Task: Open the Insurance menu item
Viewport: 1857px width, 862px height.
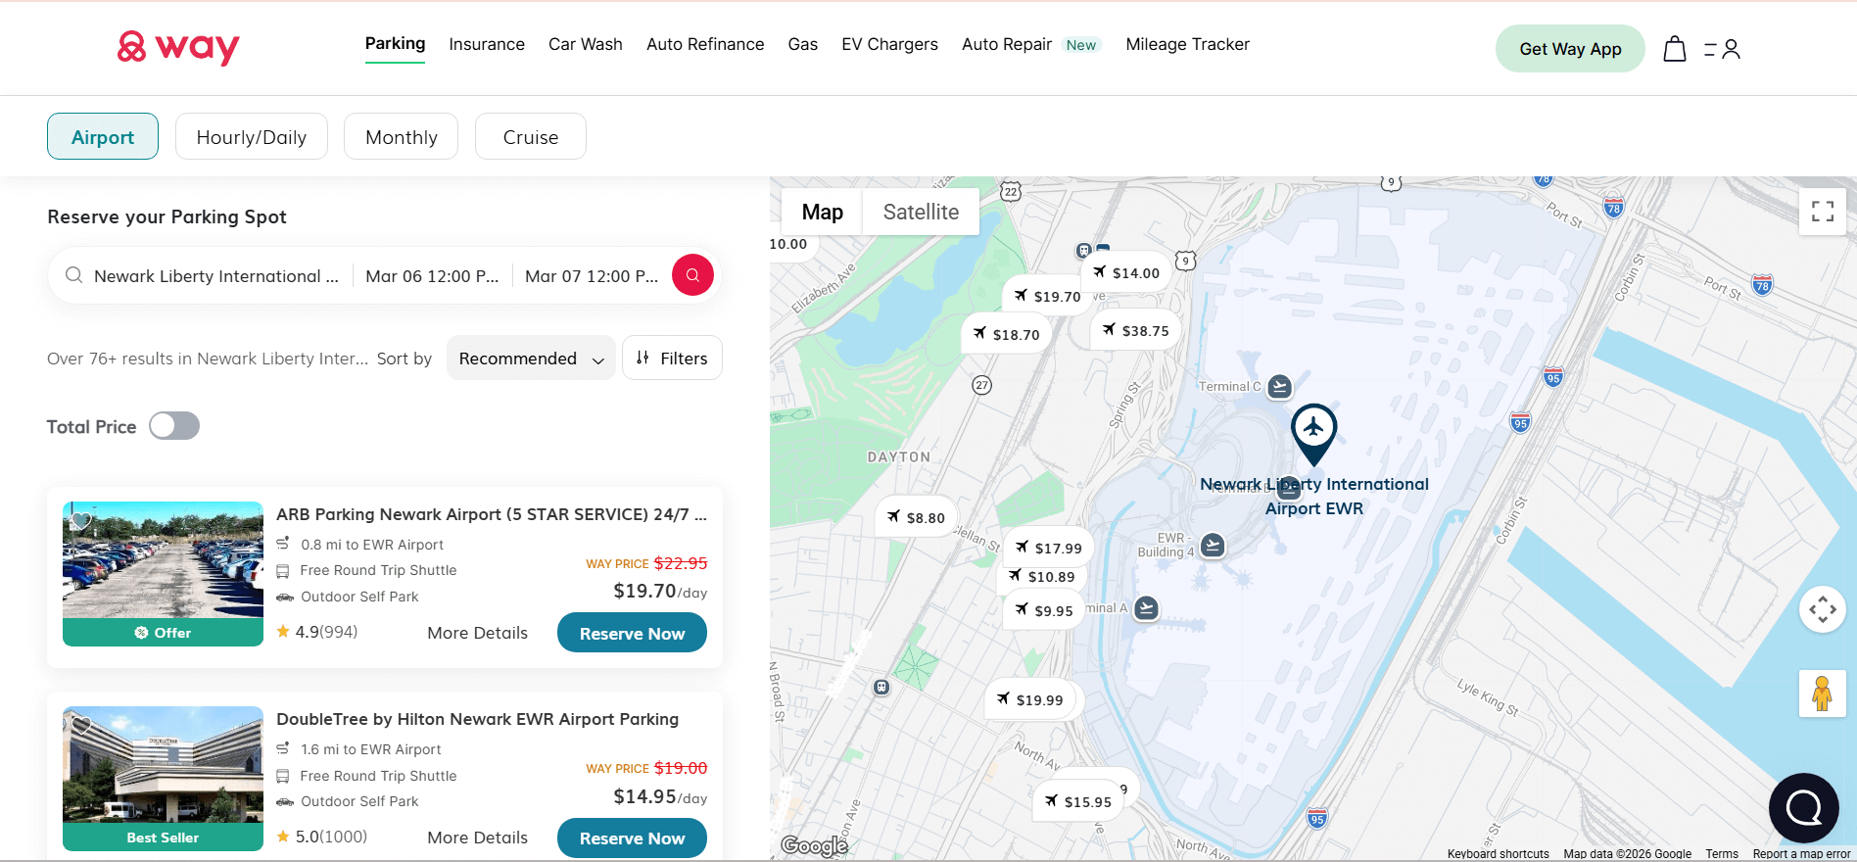Action: click(487, 44)
